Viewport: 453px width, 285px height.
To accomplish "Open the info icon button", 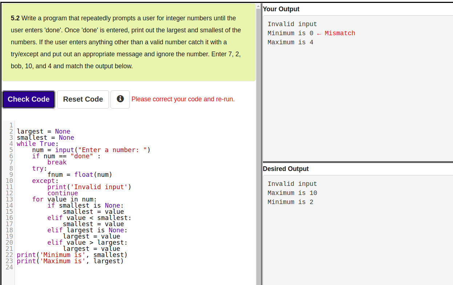I will coord(120,99).
